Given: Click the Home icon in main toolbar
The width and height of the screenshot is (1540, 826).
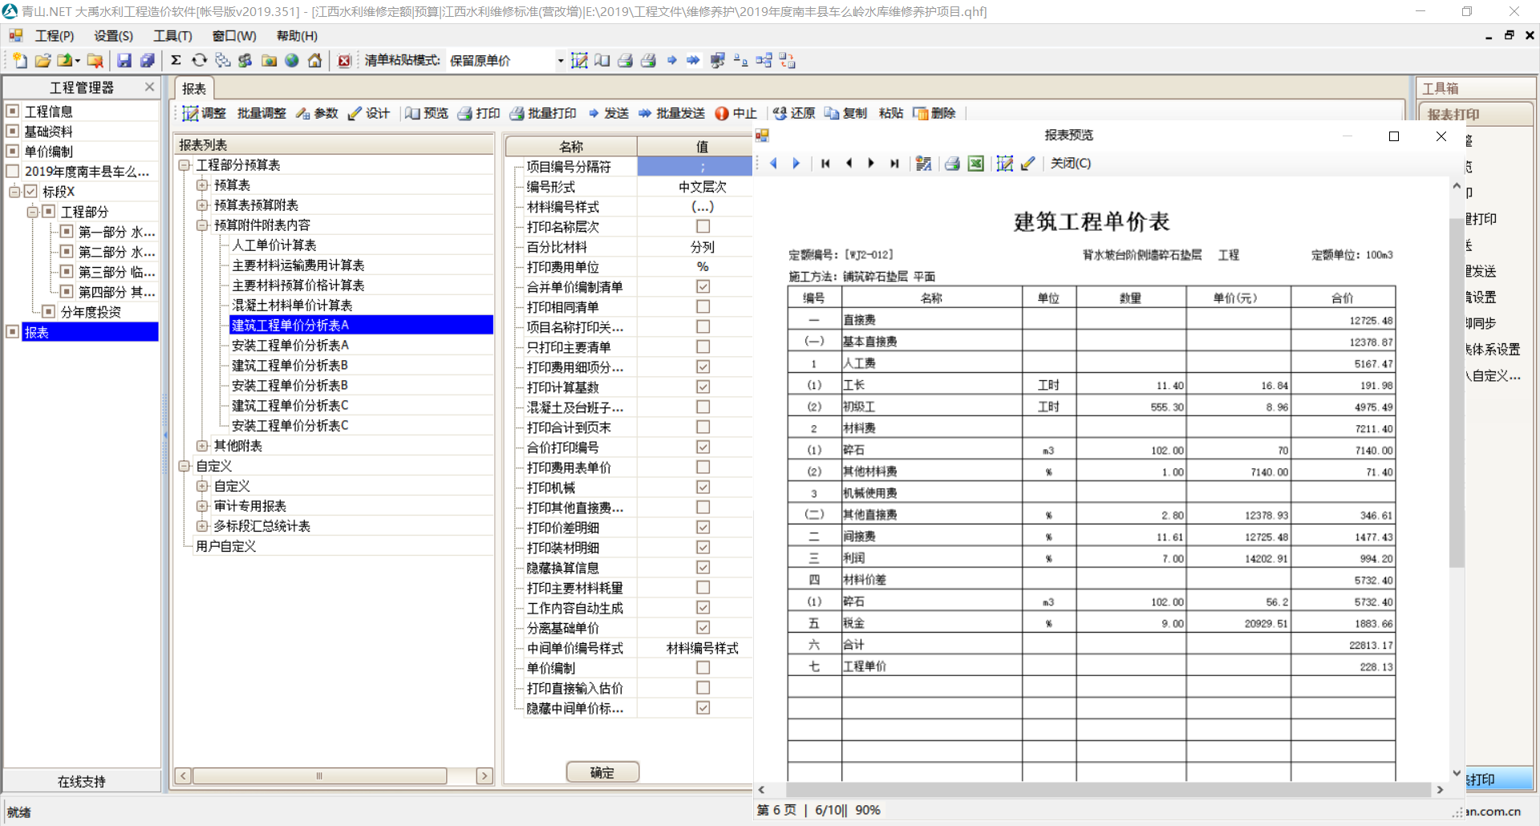Looking at the screenshot, I should (x=315, y=61).
